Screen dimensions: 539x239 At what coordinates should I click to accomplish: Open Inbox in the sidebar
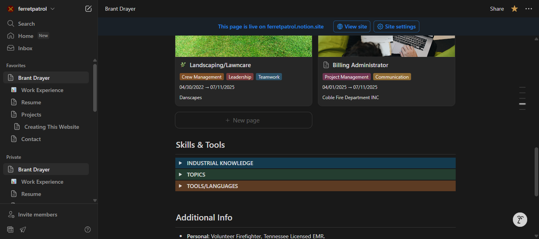tap(25, 48)
